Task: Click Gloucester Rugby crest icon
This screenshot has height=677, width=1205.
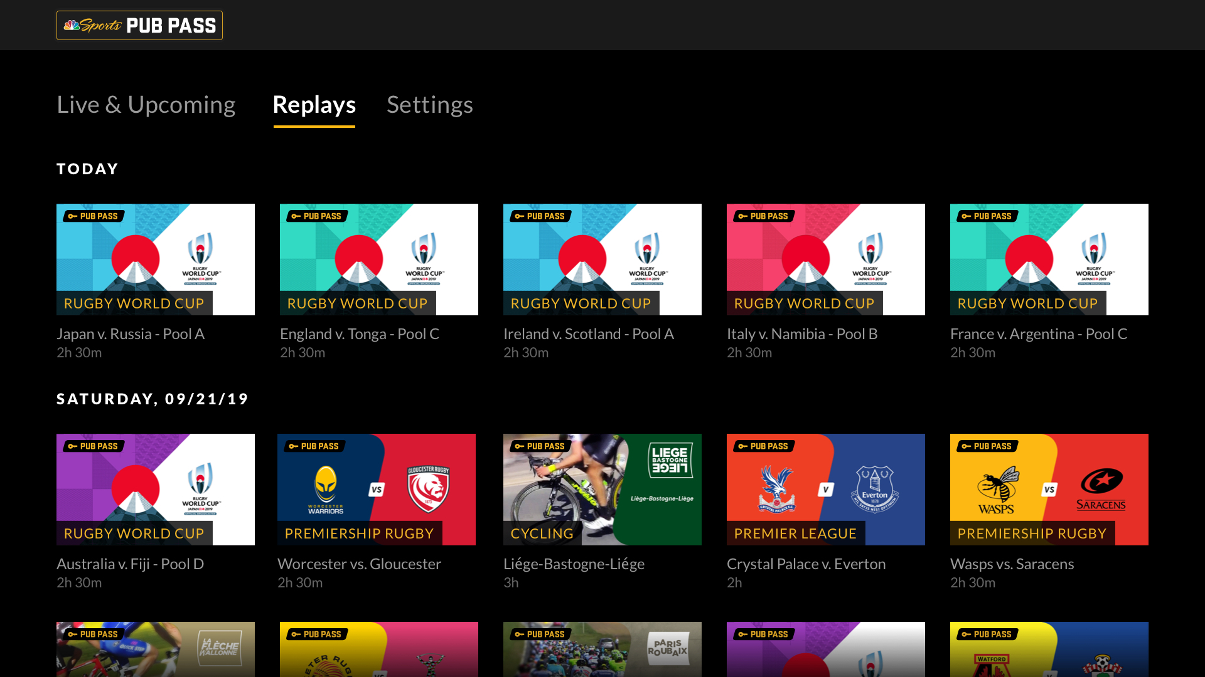Action: pos(429,489)
